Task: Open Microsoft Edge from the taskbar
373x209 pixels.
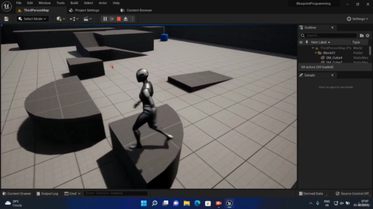Action: tap(197, 203)
